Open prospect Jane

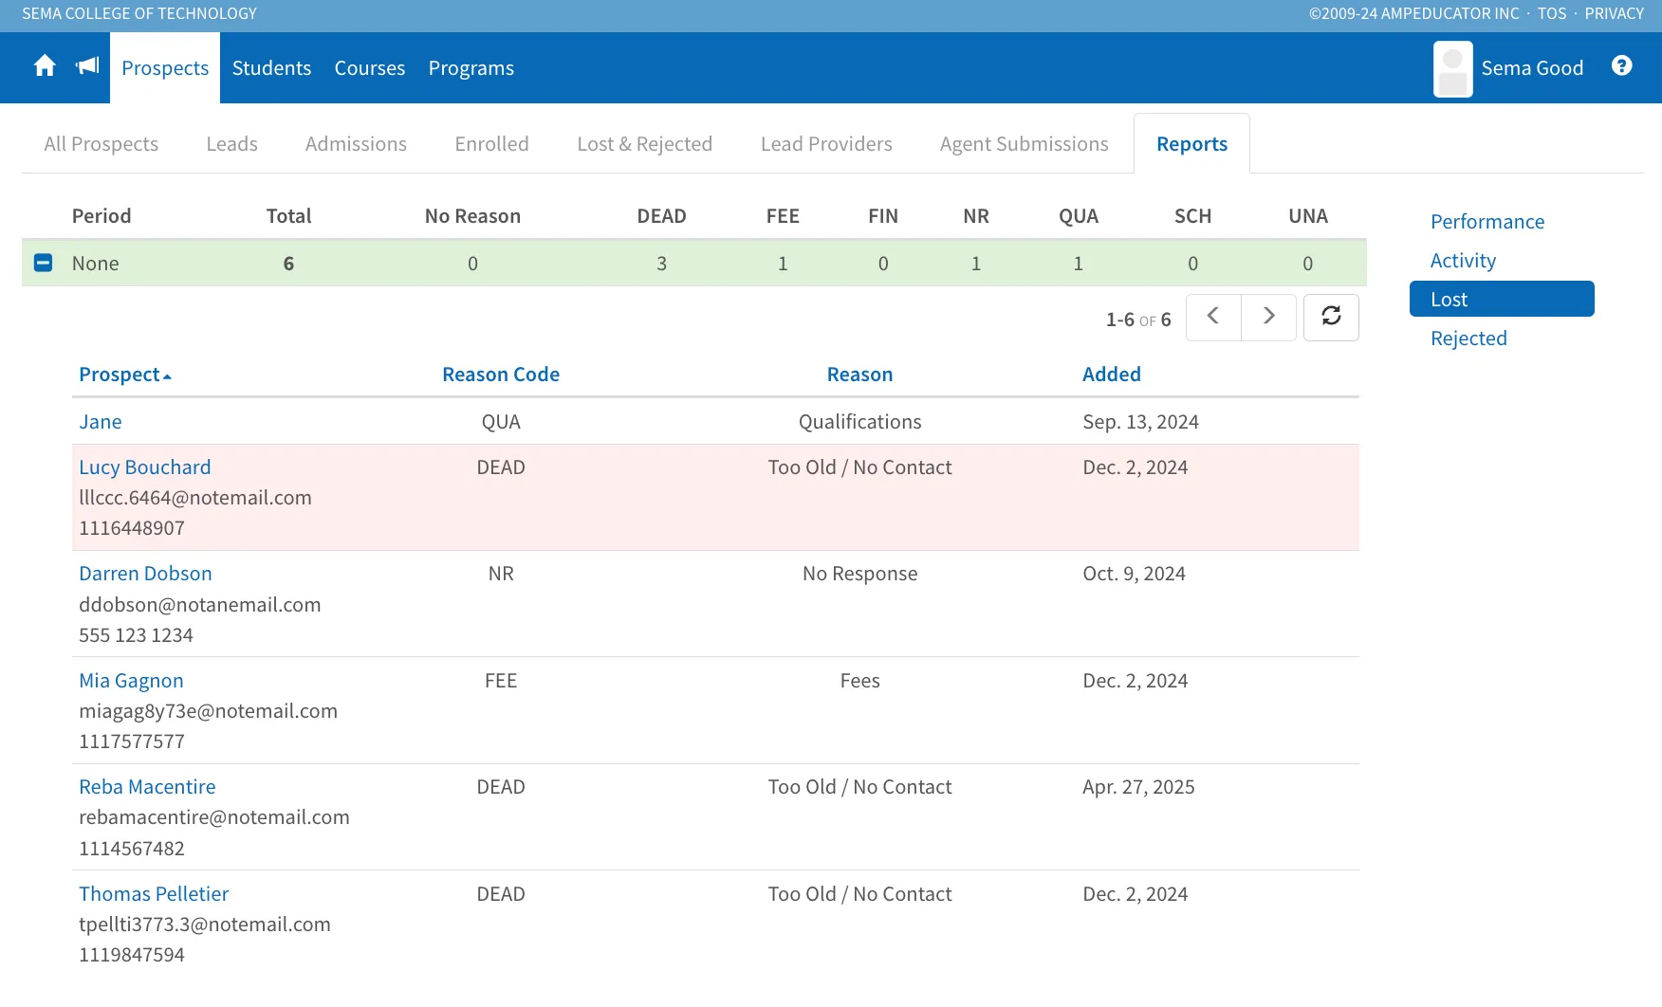[x=101, y=422]
